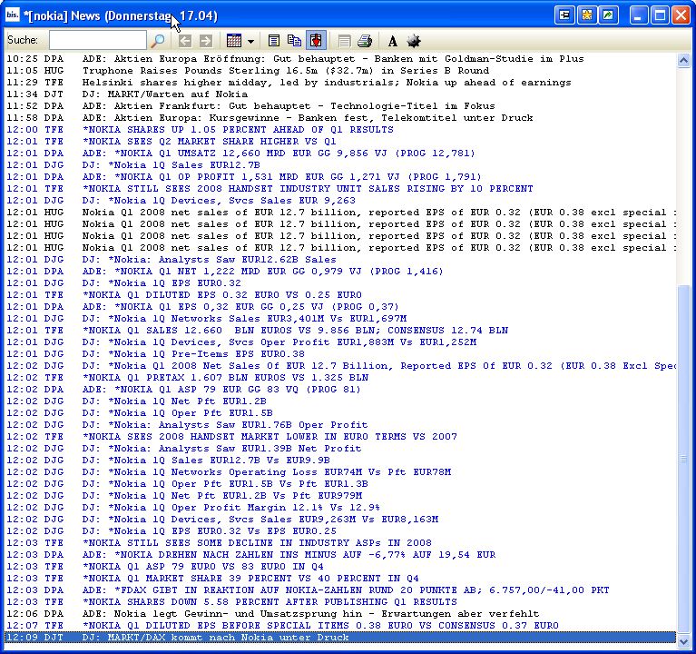The image size is (696, 654).
Task: Select 'Nokia legt Gewinn- und Umsatzsprung hin' row
Action: (x=341, y=613)
